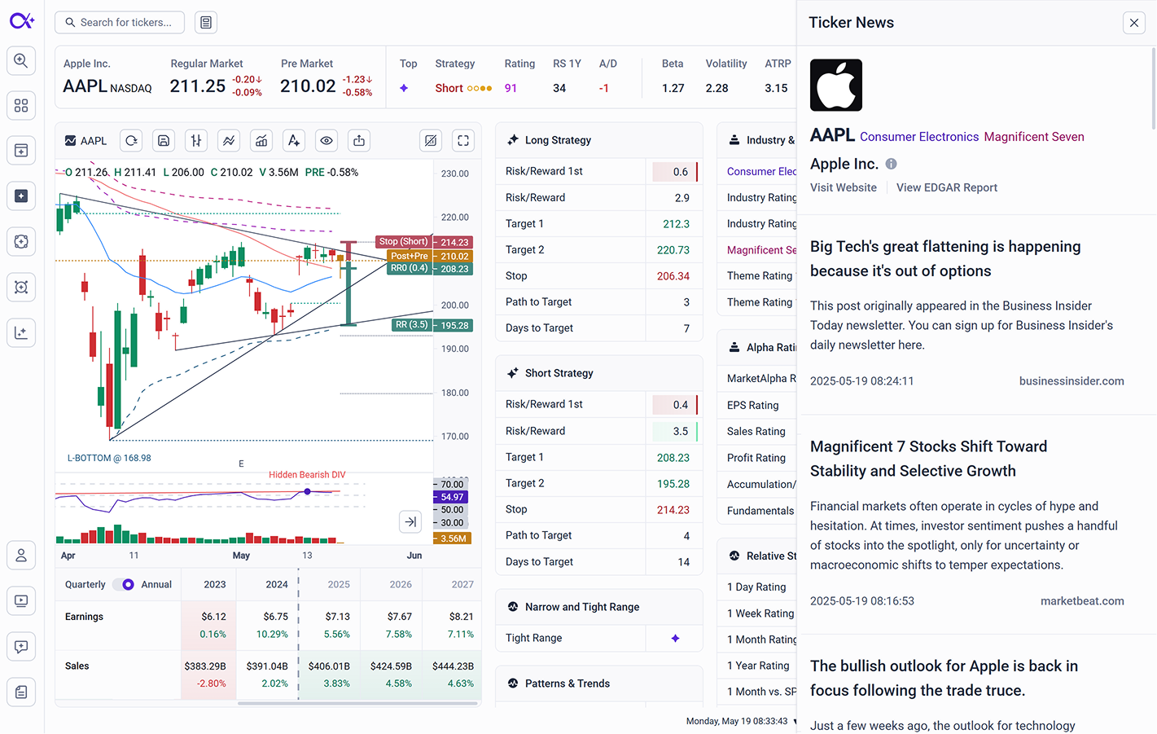The height and width of the screenshot is (734, 1157).
Task: Open the chat feedback sidebar icon
Action: click(21, 647)
